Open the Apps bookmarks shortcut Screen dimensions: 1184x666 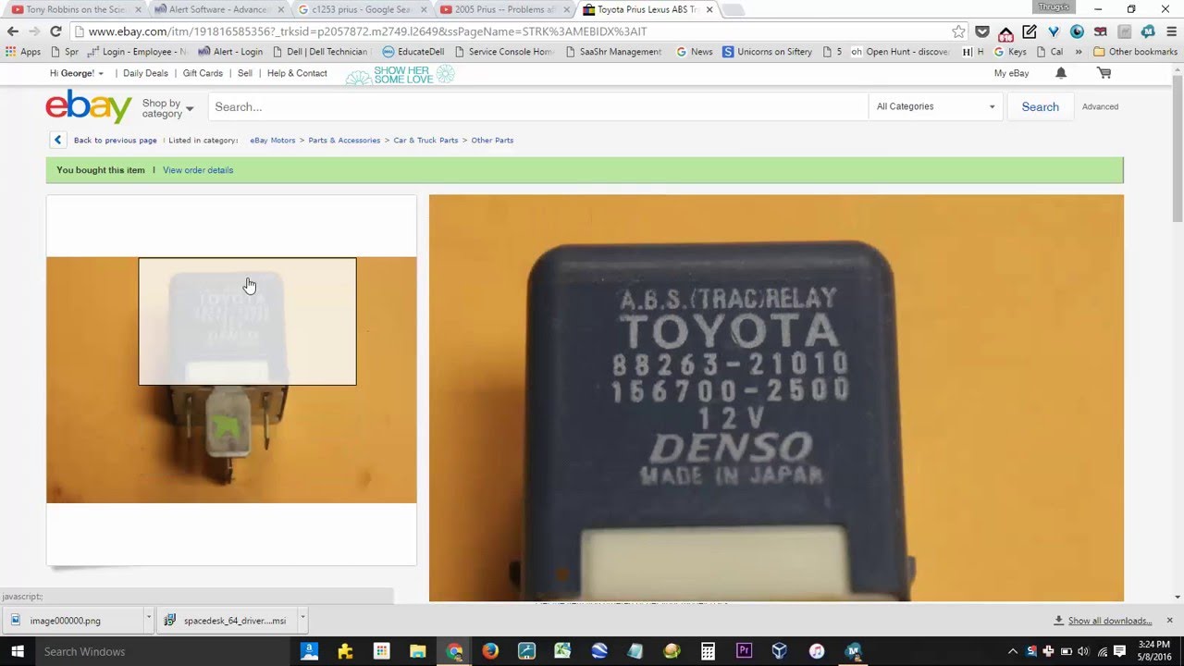23,52
